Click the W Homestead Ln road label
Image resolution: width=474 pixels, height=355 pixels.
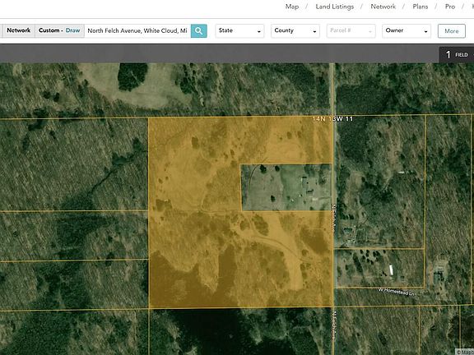tap(397, 292)
